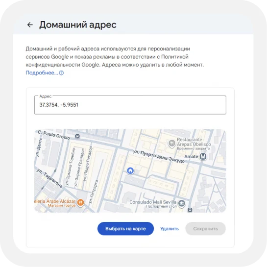Click the C. Paulo Orosio street label
This screenshot has width=267, height=267.
click(54, 135)
